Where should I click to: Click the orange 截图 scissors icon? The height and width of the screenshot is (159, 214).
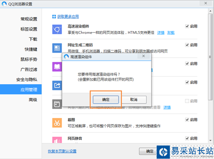[57, 123]
